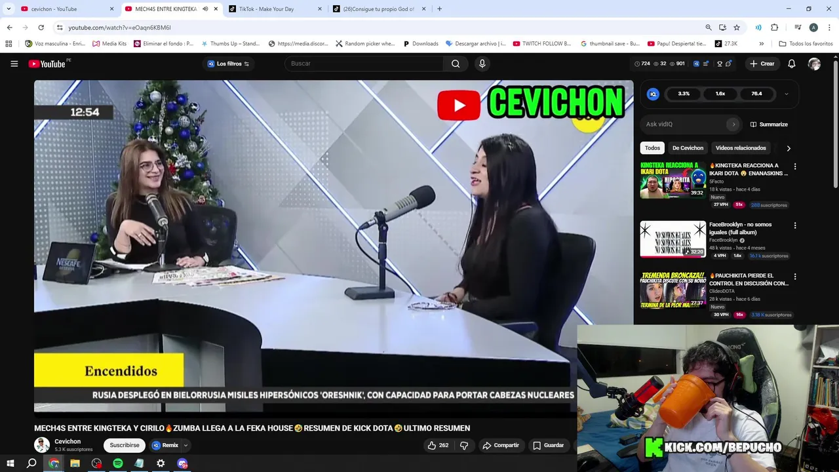This screenshot has width=839, height=472.
Task: Click the Suscribirse button
Action: [125, 445]
